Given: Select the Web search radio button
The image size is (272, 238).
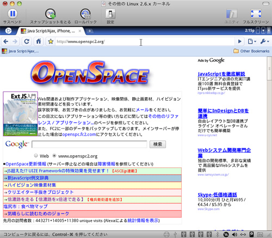Looking at the screenshot, I should pos(36,156).
